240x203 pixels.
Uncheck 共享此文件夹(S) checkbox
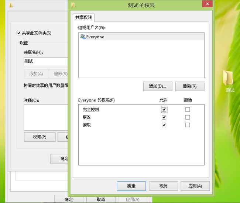tap(19, 33)
